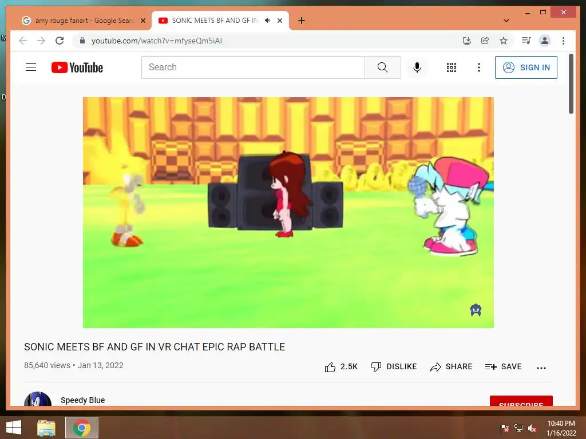Close the amy rouge fanart tab
The width and height of the screenshot is (586, 439).
pyautogui.click(x=142, y=21)
